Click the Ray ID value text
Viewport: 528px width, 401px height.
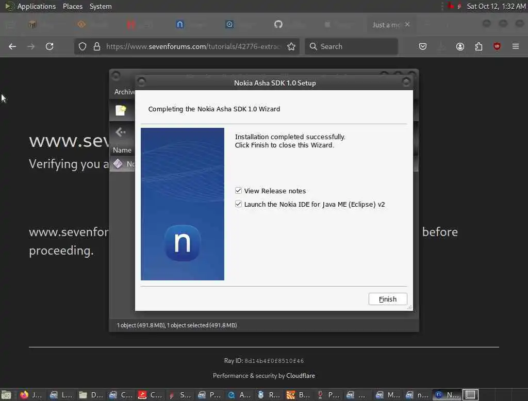tap(274, 361)
